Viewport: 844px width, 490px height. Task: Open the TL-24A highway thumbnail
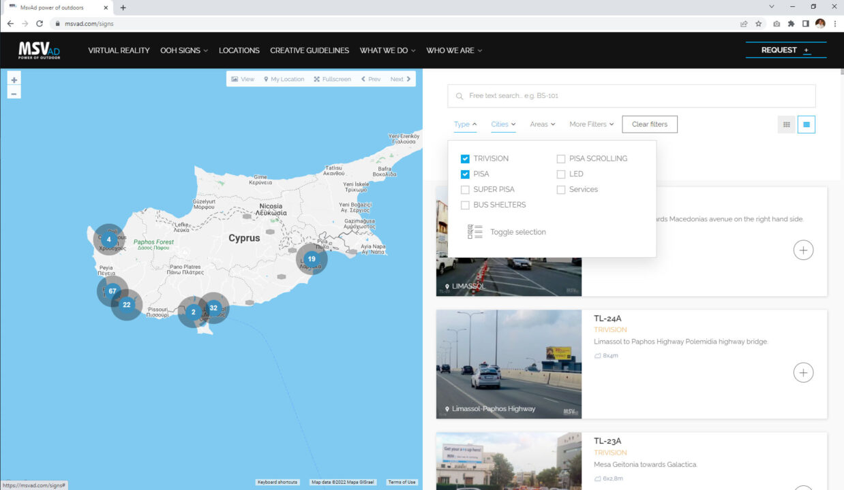509,364
